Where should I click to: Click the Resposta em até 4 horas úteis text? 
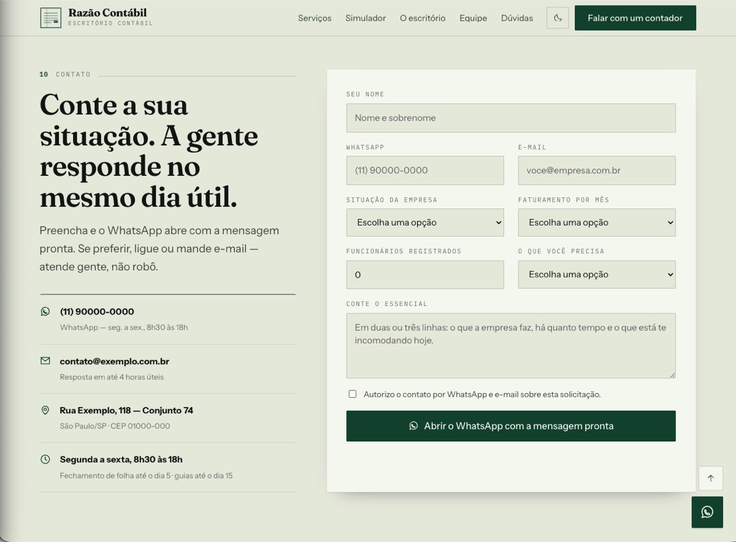(x=112, y=377)
